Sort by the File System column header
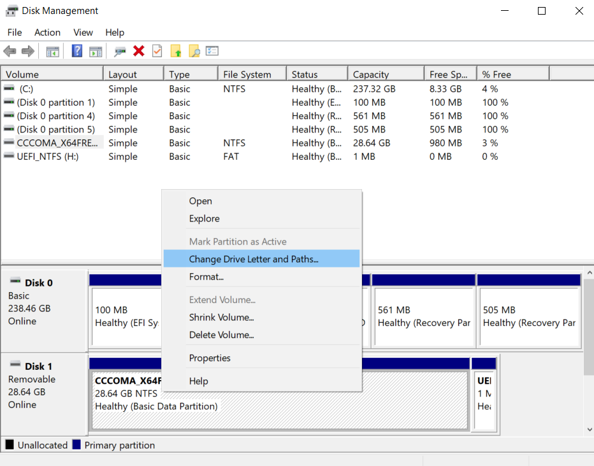 pos(247,74)
